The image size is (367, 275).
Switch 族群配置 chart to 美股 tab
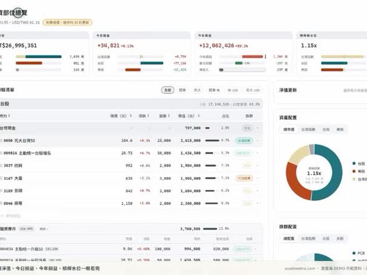pyautogui.click(x=340, y=238)
